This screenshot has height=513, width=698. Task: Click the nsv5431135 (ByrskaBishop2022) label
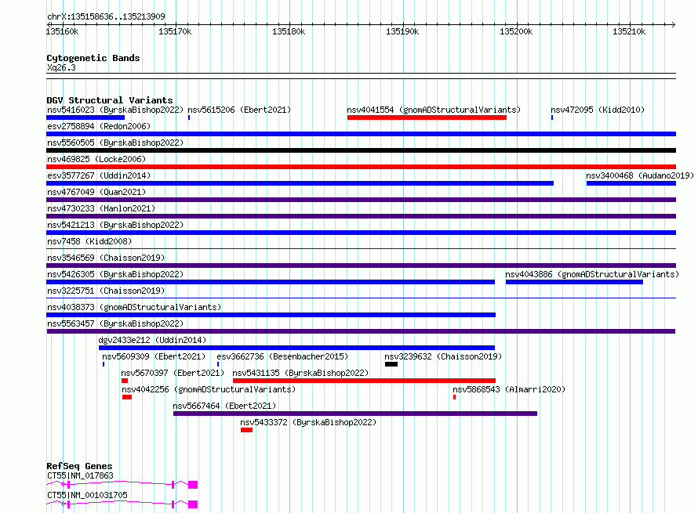pyautogui.click(x=300, y=373)
